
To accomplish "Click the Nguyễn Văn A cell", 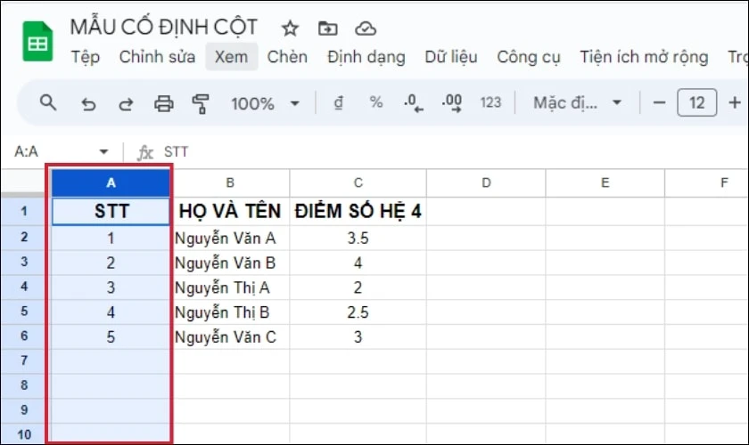I will point(230,238).
